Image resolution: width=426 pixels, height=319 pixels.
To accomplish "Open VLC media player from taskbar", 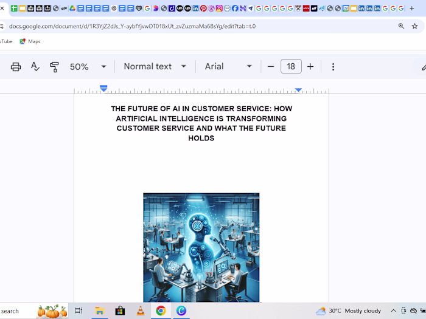I will coord(141,311).
